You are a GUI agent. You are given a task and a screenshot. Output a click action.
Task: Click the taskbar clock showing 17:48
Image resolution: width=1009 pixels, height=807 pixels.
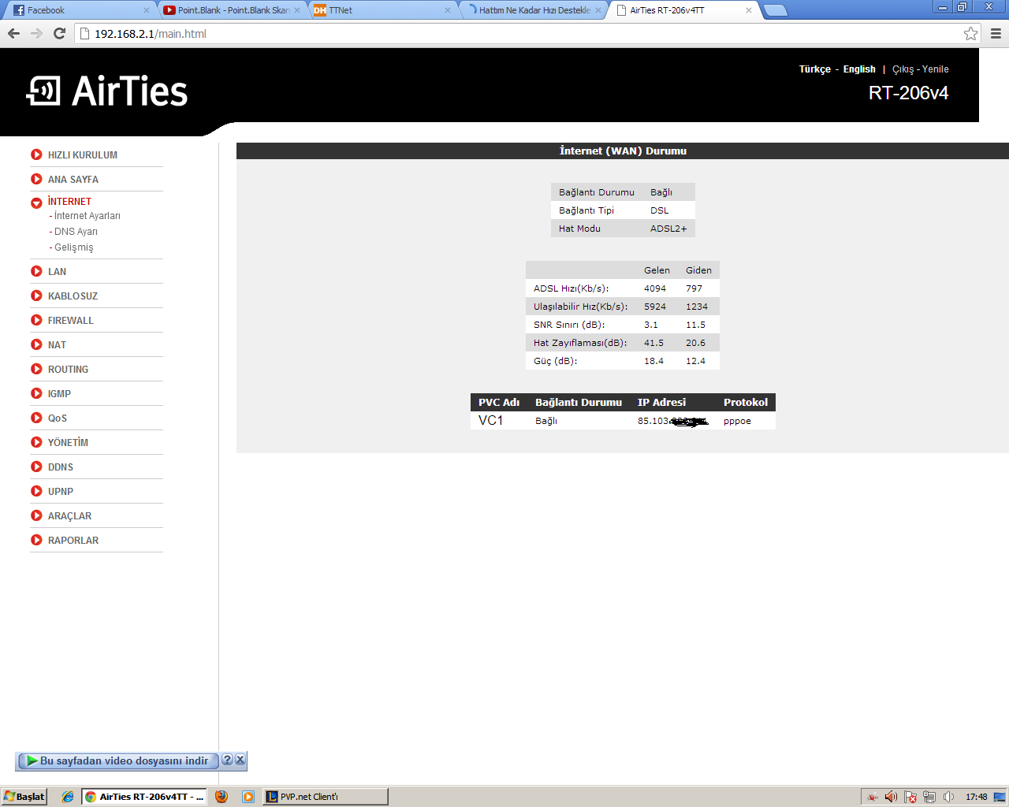click(977, 797)
